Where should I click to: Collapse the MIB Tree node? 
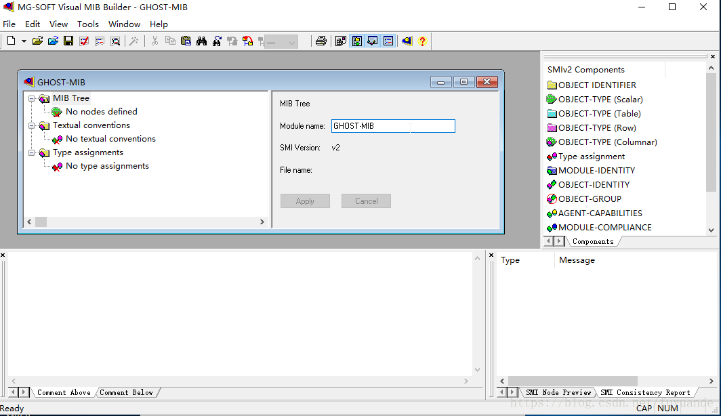pos(31,98)
